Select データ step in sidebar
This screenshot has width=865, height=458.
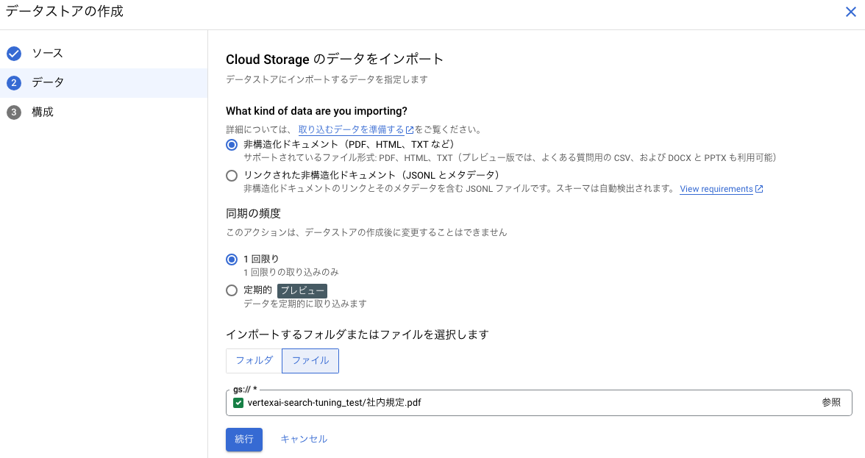(x=104, y=82)
